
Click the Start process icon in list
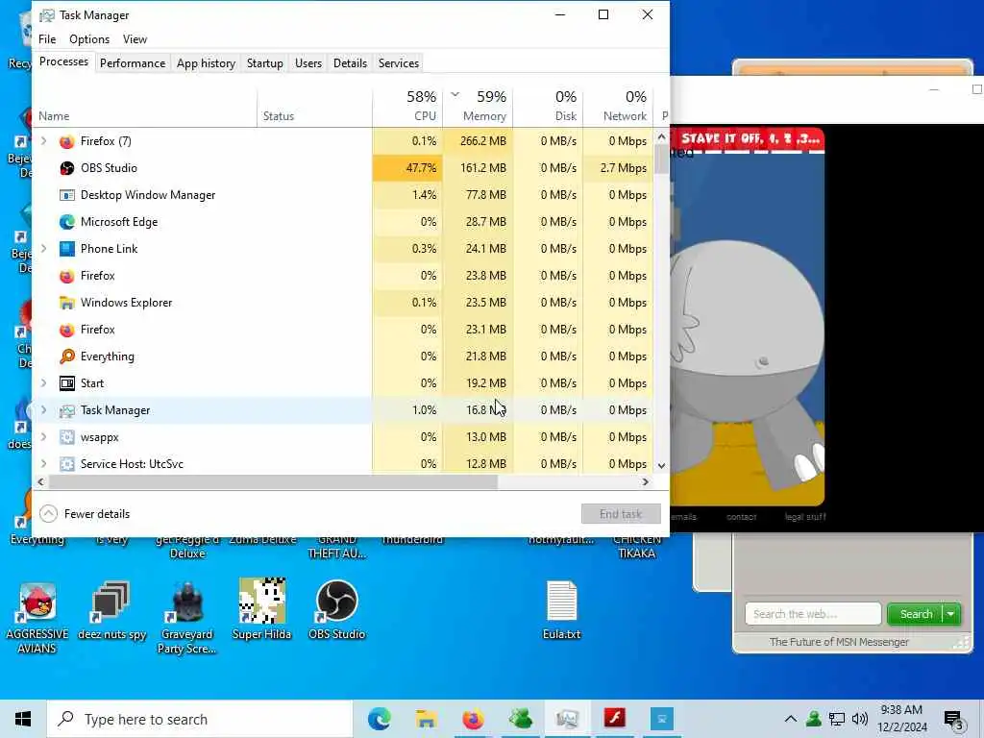click(67, 383)
